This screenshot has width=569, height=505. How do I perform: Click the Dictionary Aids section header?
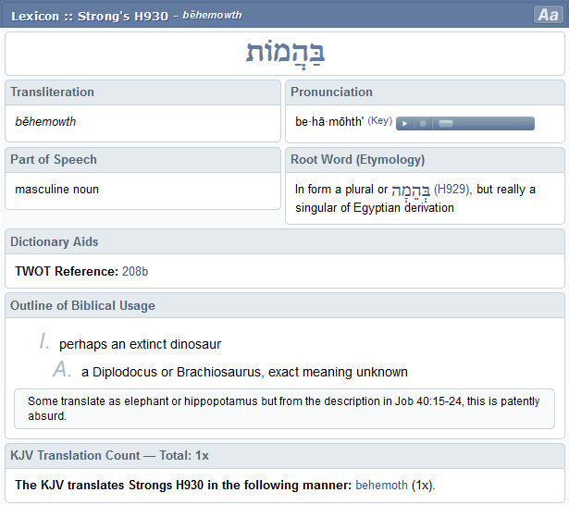[x=54, y=241]
